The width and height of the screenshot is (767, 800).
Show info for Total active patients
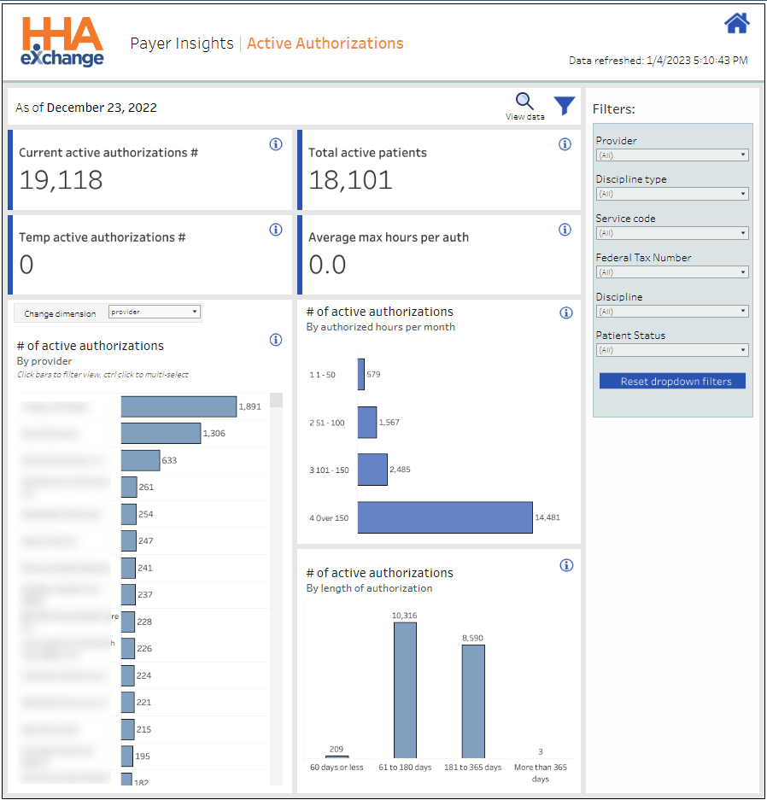(565, 144)
